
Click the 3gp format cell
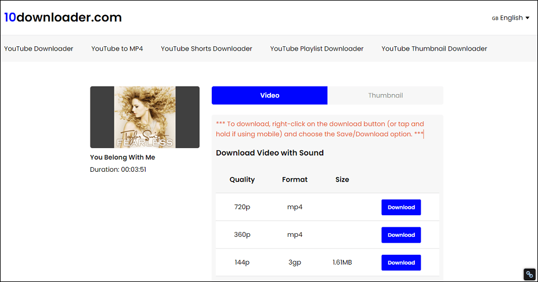pos(295,263)
